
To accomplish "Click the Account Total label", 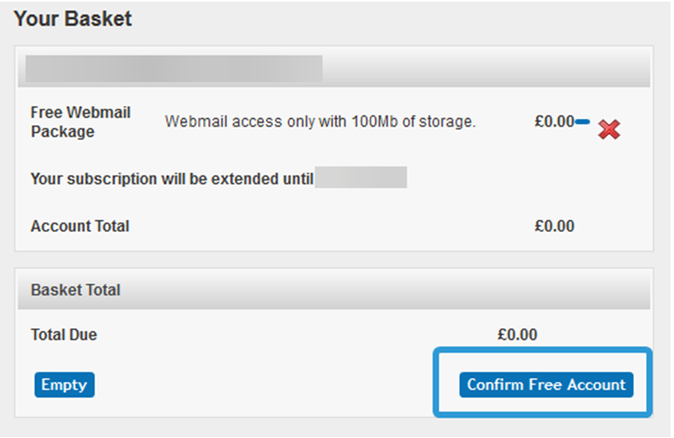I will 80,226.
